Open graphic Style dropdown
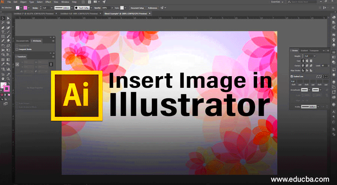Image resolution: width=337 pixels, height=185 pixels. tap(125, 8)
